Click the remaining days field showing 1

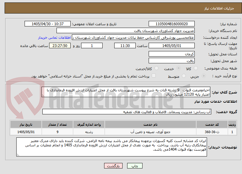click(x=92, y=45)
